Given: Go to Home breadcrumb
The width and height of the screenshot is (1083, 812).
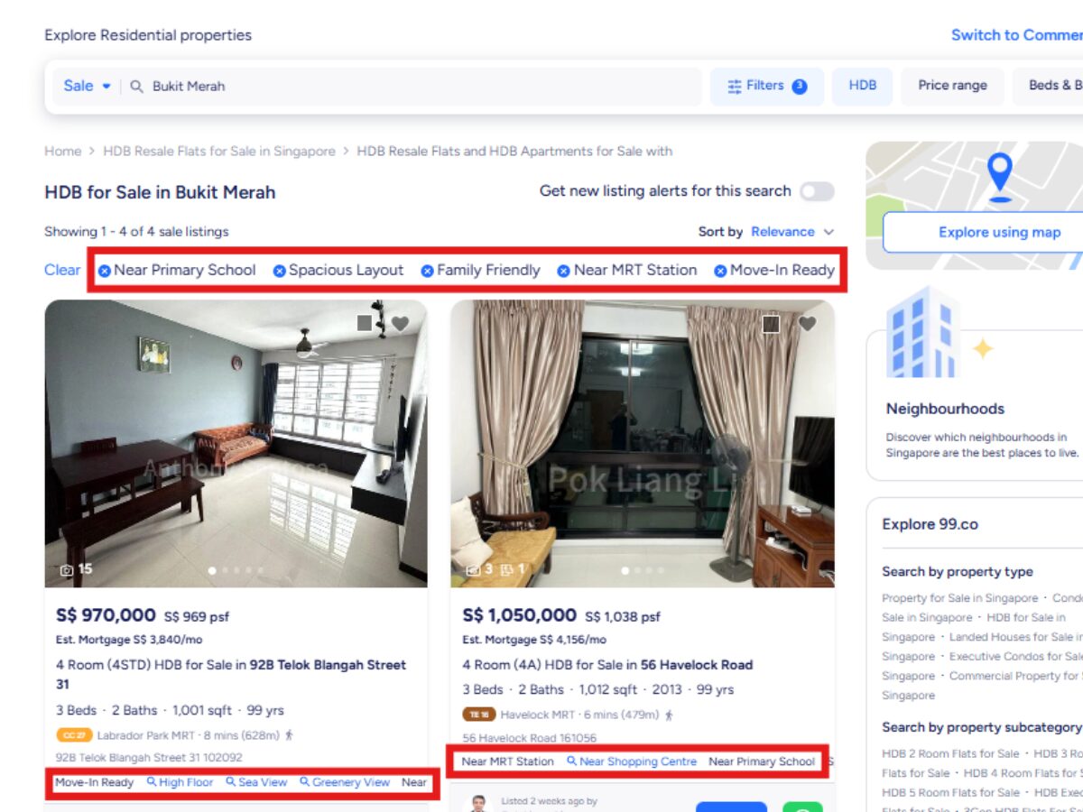Looking at the screenshot, I should 62,152.
